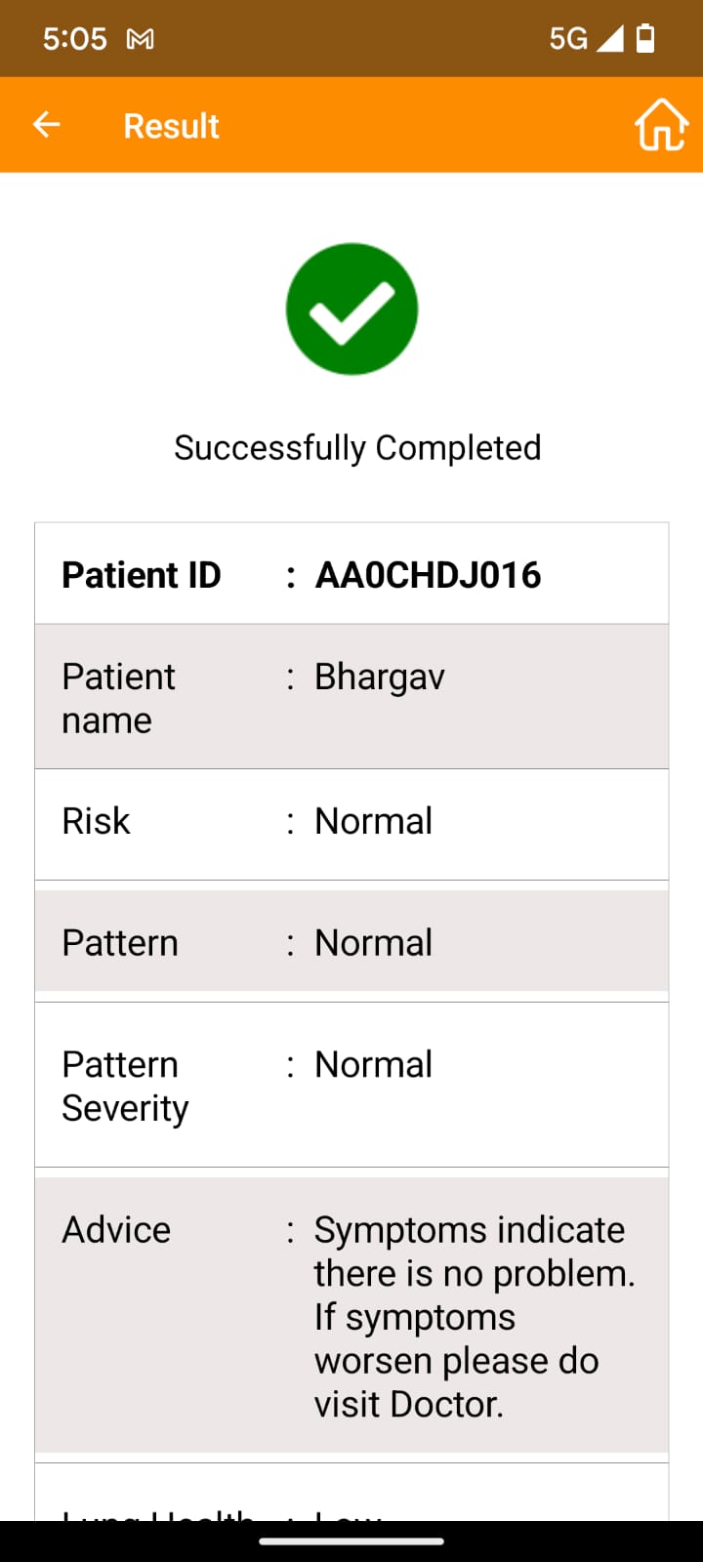Screen dimensions: 703x1562
Task: Tap the bottom navigation gesture bar
Action: [351, 1541]
